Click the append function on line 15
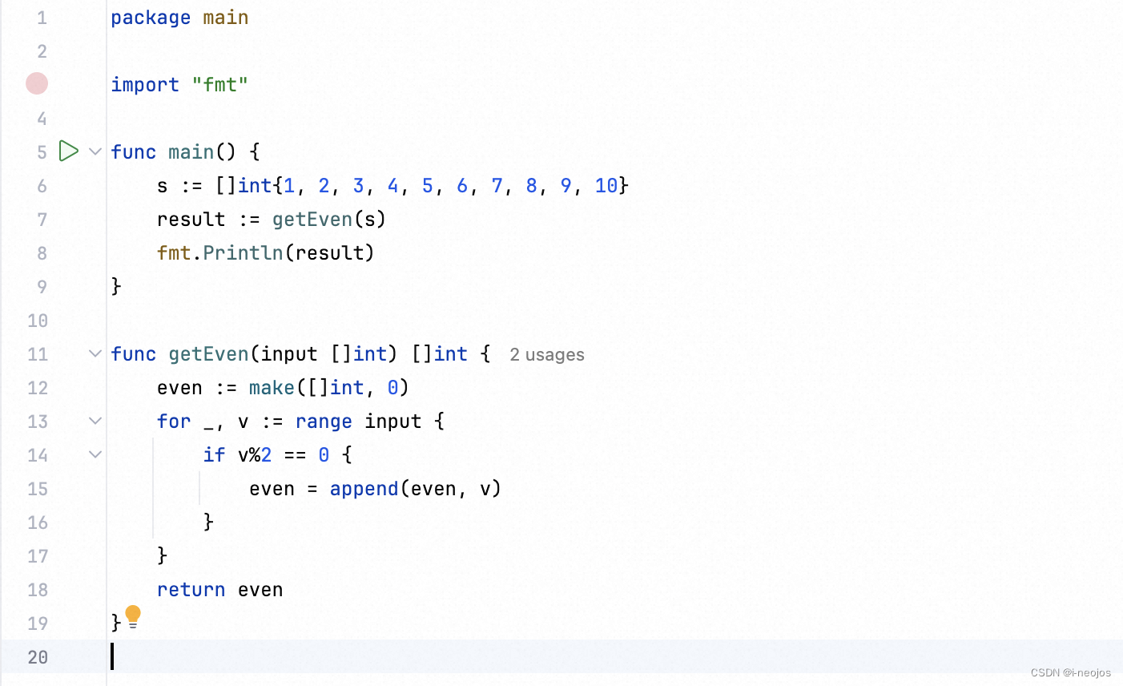The image size is (1123, 686). (x=364, y=488)
